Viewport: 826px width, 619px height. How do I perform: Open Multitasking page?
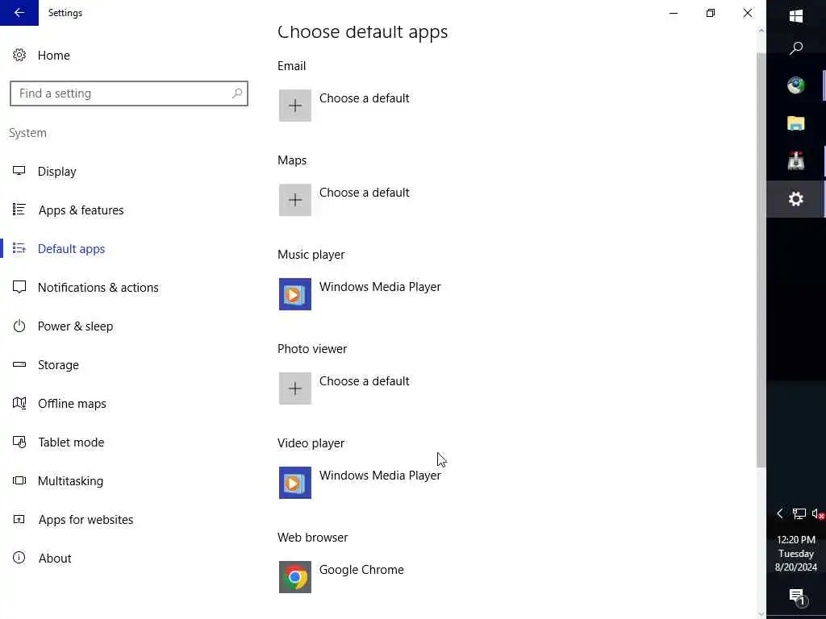point(71,481)
